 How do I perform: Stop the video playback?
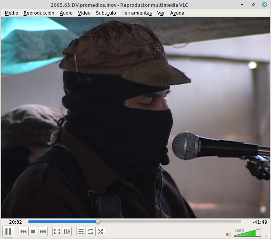(33, 232)
